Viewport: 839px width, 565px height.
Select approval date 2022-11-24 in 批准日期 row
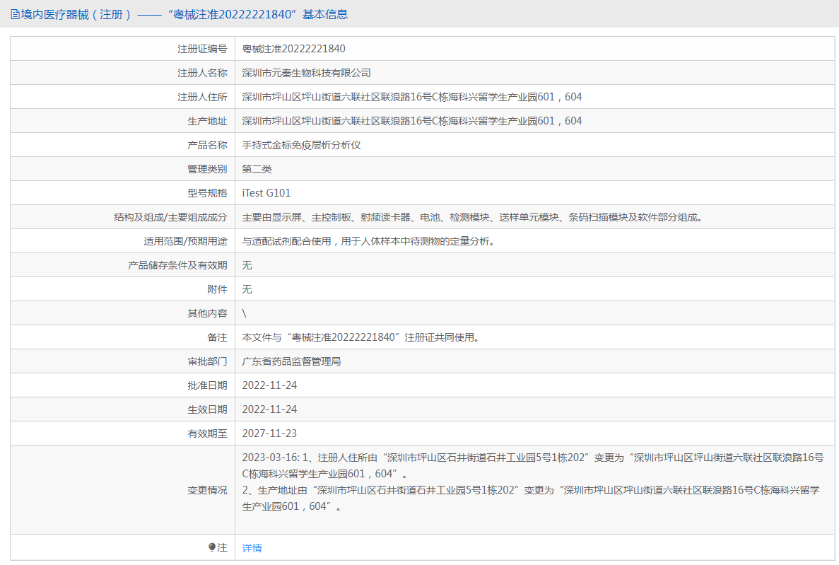click(269, 385)
